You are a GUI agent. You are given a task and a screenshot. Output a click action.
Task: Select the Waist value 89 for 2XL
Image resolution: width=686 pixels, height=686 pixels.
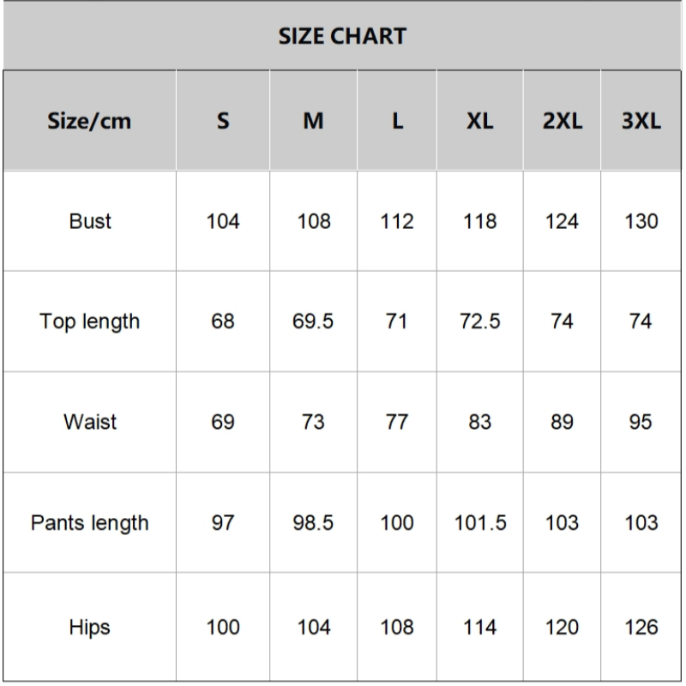[x=562, y=422]
